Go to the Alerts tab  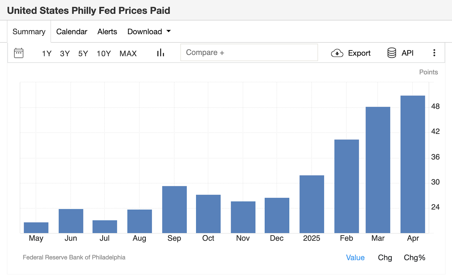click(107, 32)
